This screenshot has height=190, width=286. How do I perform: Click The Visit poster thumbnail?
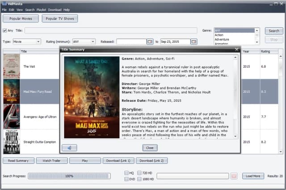coord(12,66)
